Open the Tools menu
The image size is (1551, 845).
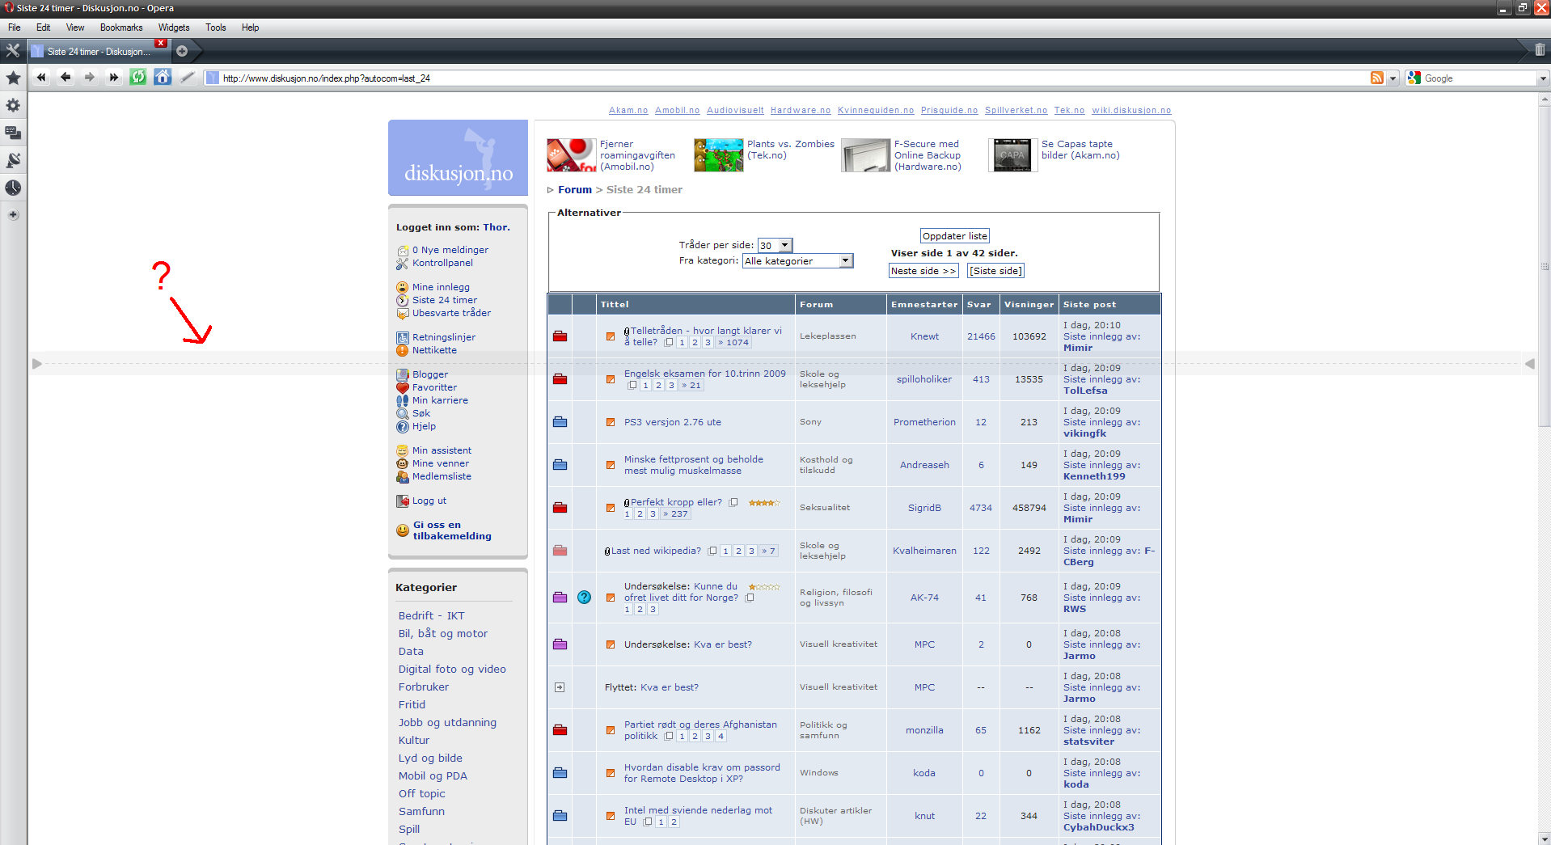pyautogui.click(x=216, y=27)
